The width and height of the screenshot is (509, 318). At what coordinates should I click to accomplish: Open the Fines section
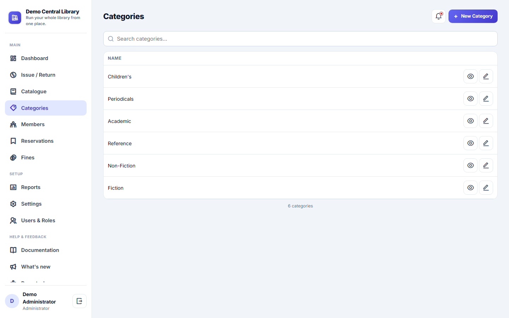tap(46, 158)
